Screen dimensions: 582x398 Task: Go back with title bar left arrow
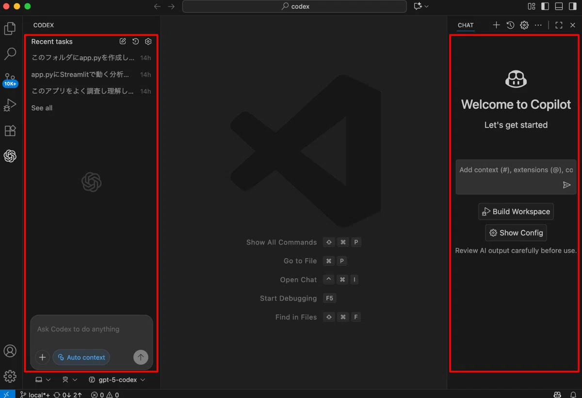pos(157,6)
